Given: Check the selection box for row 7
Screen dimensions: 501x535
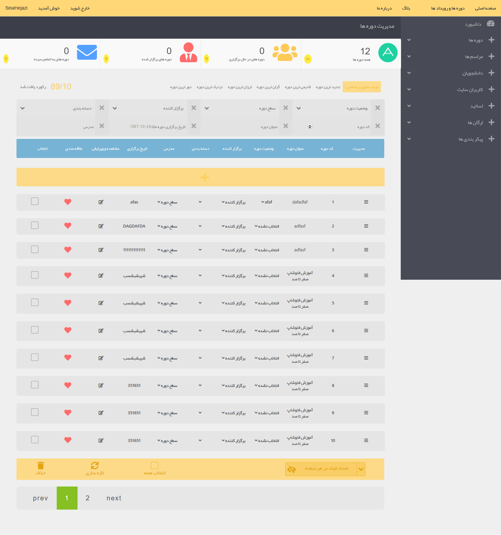Looking at the screenshot, I should (35, 357).
